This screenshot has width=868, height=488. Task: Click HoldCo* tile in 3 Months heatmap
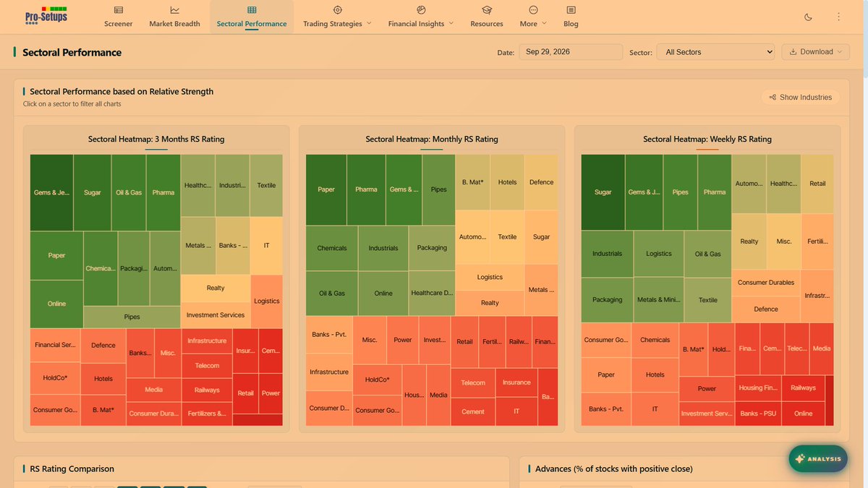(x=55, y=378)
